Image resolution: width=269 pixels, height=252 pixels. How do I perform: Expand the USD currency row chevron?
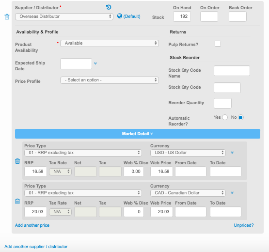tap(232, 153)
